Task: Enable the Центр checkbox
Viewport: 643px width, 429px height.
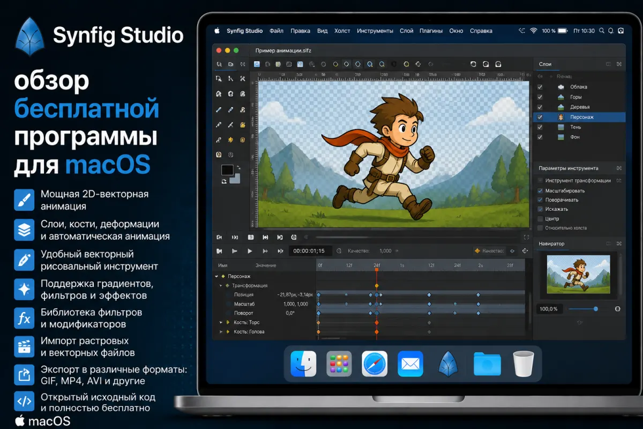Action: tap(540, 219)
